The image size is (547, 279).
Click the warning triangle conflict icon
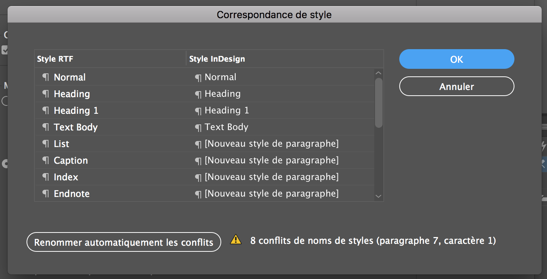click(236, 239)
